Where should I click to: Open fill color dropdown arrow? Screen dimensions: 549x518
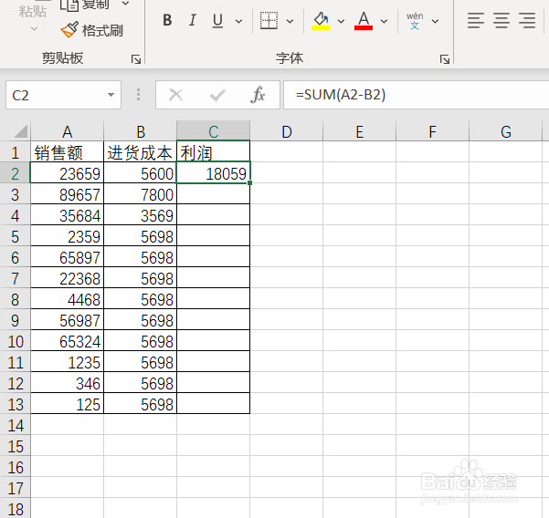(341, 21)
